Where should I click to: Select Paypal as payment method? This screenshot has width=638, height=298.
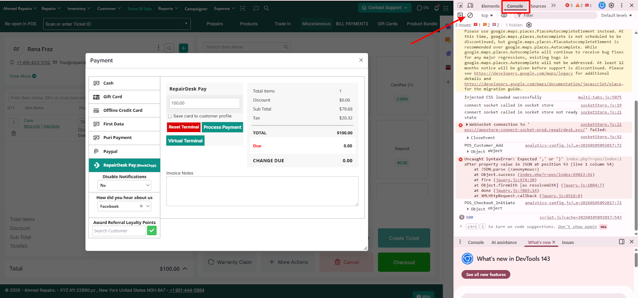124,151
